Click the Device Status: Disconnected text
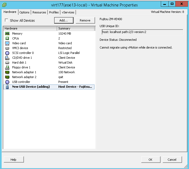Viewport: 189px width, 169px height. click(118, 40)
